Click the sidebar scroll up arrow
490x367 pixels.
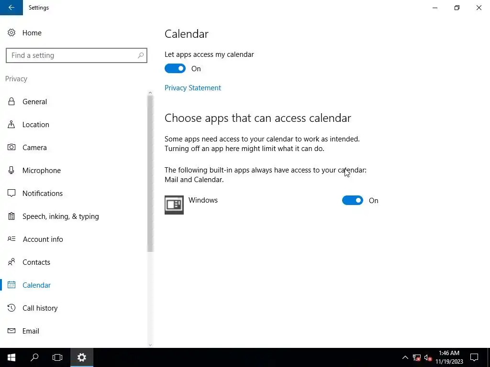coord(150,93)
